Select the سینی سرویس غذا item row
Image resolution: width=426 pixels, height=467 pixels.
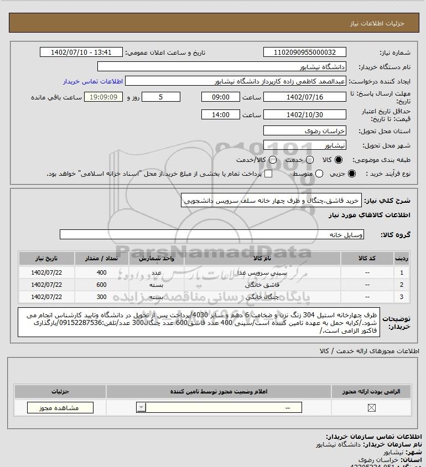[214, 272]
